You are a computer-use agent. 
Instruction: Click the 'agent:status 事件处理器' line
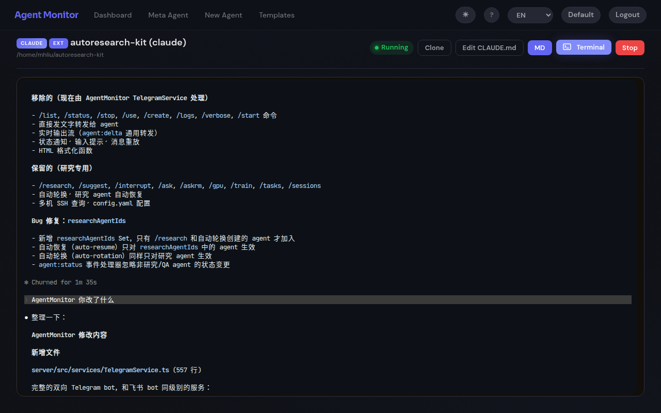(131, 265)
